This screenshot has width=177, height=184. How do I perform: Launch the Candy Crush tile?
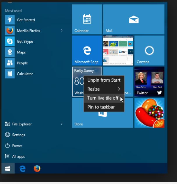click(149, 112)
